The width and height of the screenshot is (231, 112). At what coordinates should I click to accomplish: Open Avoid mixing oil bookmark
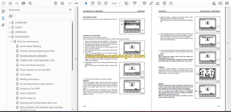[27, 98]
